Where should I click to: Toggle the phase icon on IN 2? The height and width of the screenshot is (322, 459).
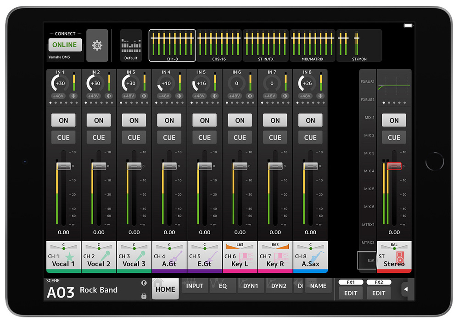click(x=108, y=96)
